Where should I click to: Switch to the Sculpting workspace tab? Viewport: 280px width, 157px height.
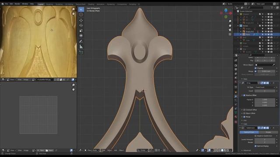tap(59, 4)
